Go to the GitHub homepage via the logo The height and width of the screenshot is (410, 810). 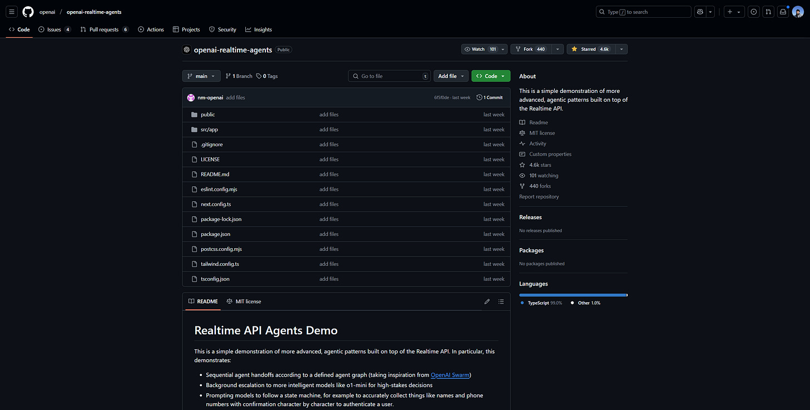tap(28, 12)
